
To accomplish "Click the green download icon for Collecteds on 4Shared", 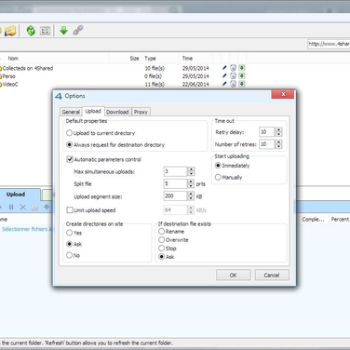I will coord(242,68).
